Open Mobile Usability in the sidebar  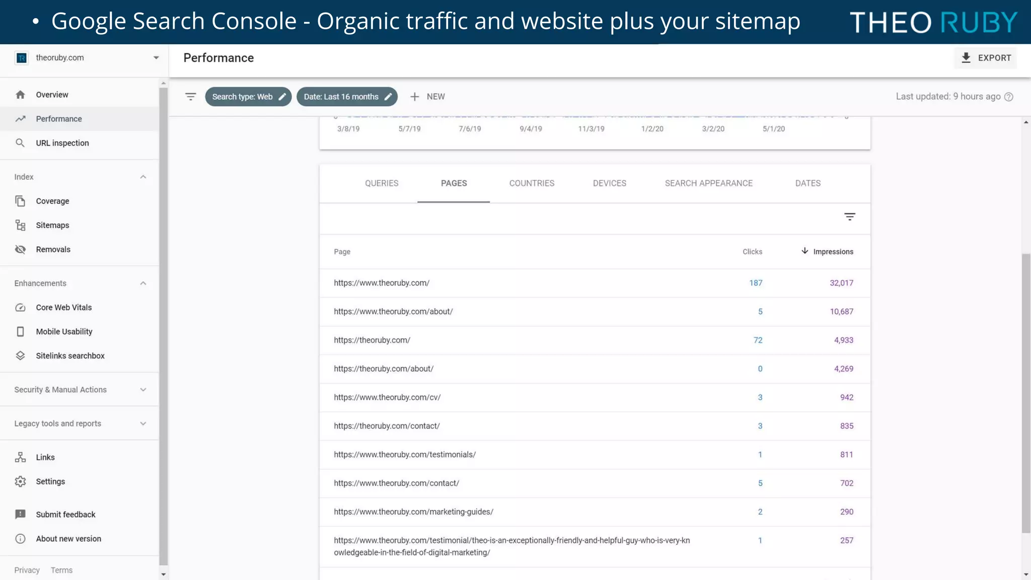coord(80,332)
